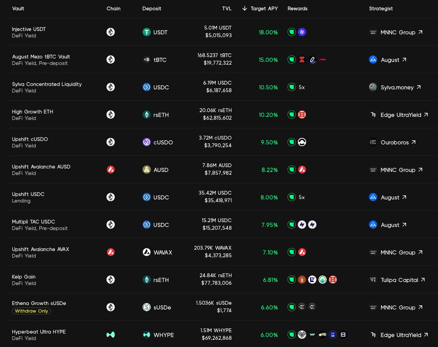This screenshot has width=438, height=347.
Task: Open the High Growth ETH vault
Action: pos(32,112)
